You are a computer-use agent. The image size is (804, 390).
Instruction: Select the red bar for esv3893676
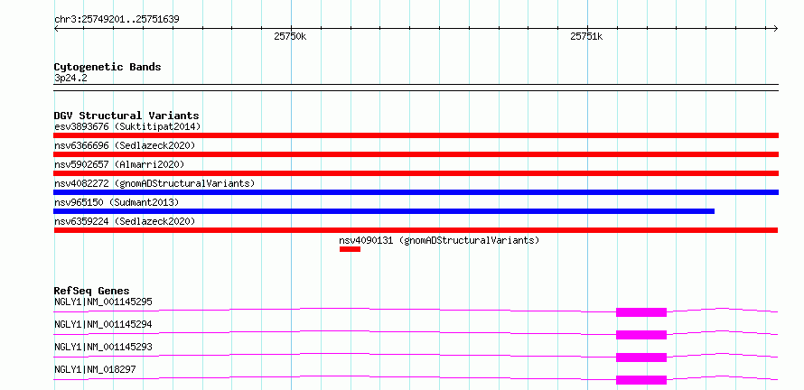tap(416, 135)
